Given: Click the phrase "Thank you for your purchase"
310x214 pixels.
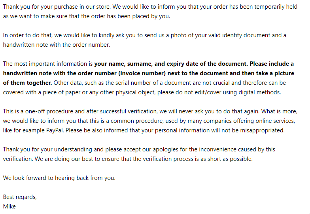Looking at the screenshot, I should tap(40, 7).
